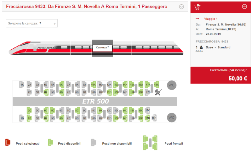Image resolution: width=252 pixels, height=154 pixels.
Task: Click the Viaggio 1 journey link
Action: (x=211, y=19)
